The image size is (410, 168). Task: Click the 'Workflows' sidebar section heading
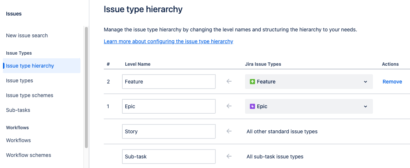pyautogui.click(x=17, y=128)
